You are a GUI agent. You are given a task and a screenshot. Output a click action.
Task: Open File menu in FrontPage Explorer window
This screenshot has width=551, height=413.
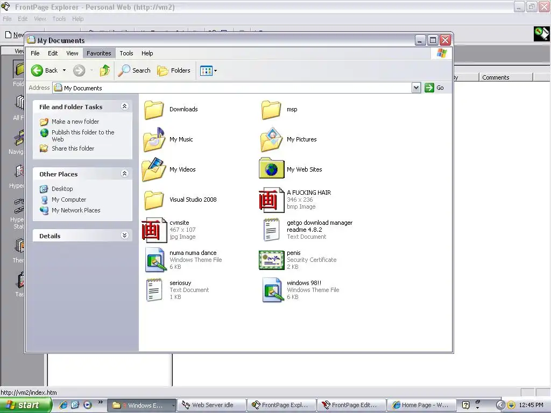point(7,19)
